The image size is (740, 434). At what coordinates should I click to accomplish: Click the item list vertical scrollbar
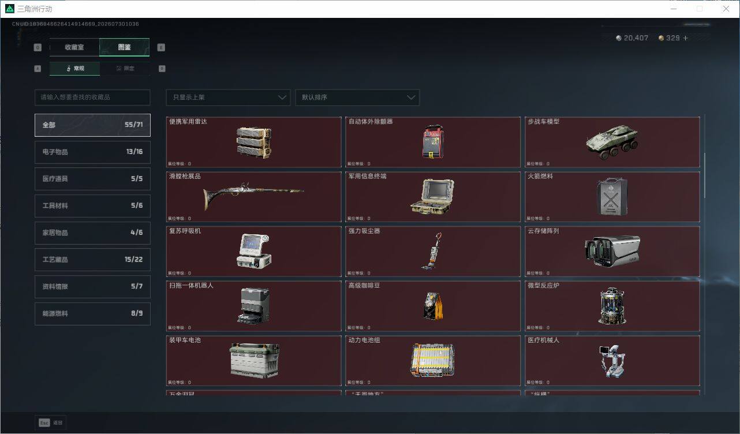tap(705, 174)
